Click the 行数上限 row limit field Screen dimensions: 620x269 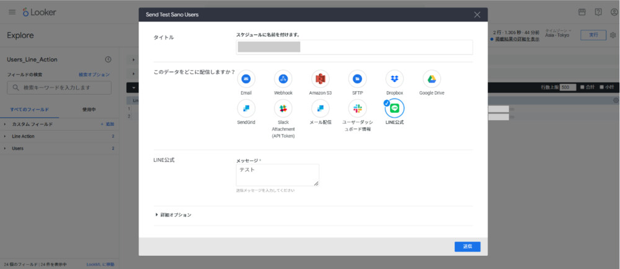click(x=568, y=87)
